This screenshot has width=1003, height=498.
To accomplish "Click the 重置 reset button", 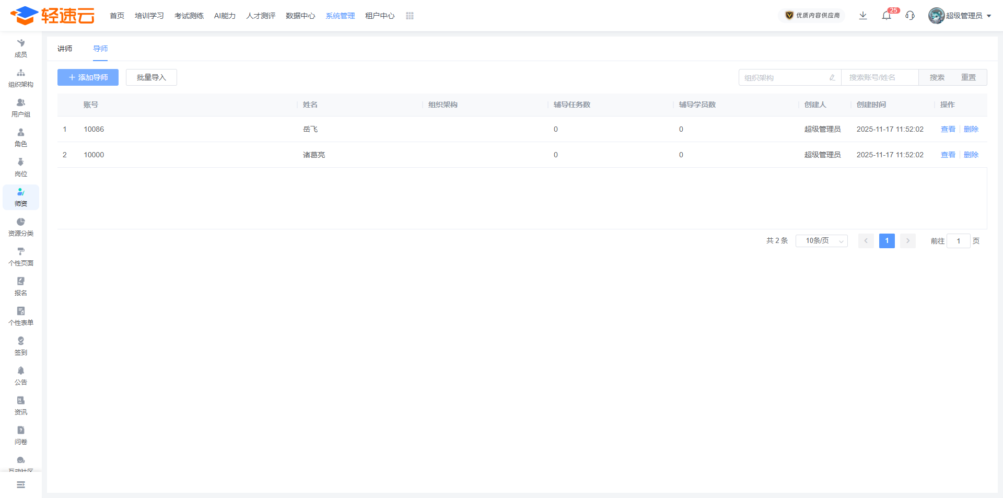I will coord(969,77).
